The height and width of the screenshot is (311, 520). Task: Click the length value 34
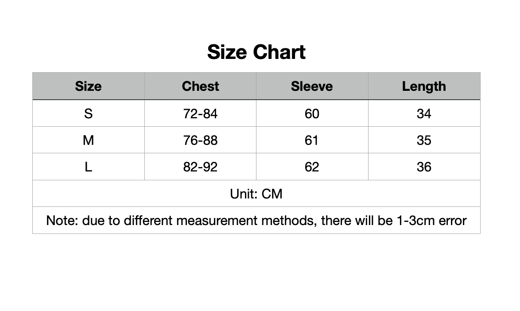click(x=424, y=114)
